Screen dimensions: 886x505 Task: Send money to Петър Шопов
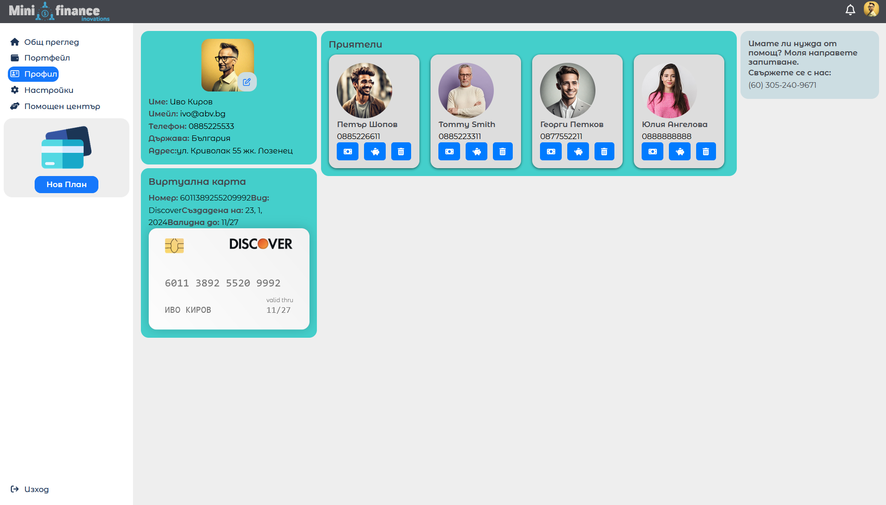[x=347, y=151]
